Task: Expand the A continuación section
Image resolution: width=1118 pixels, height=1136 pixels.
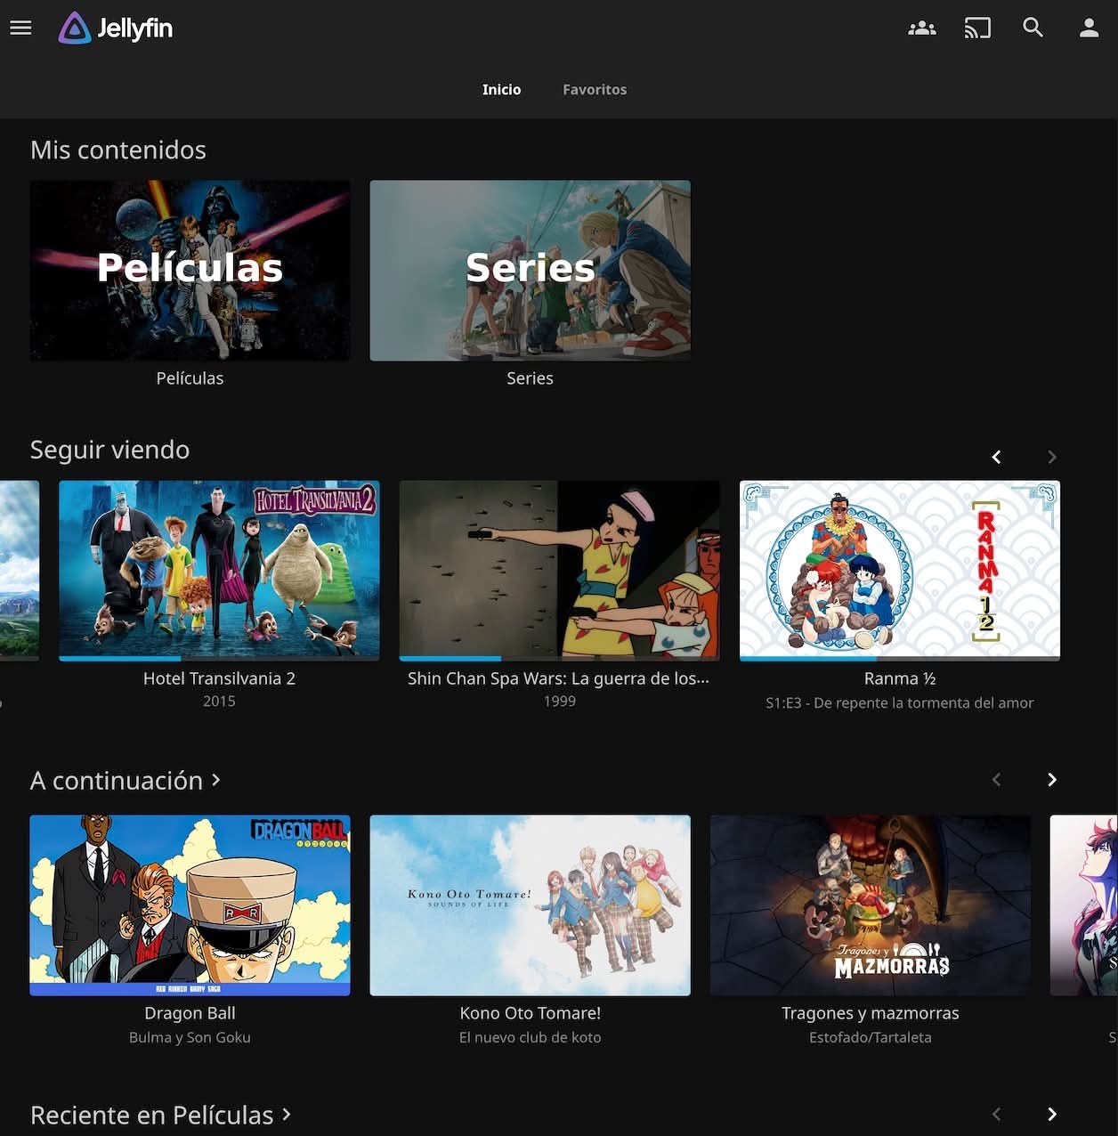Action: [x=126, y=781]
